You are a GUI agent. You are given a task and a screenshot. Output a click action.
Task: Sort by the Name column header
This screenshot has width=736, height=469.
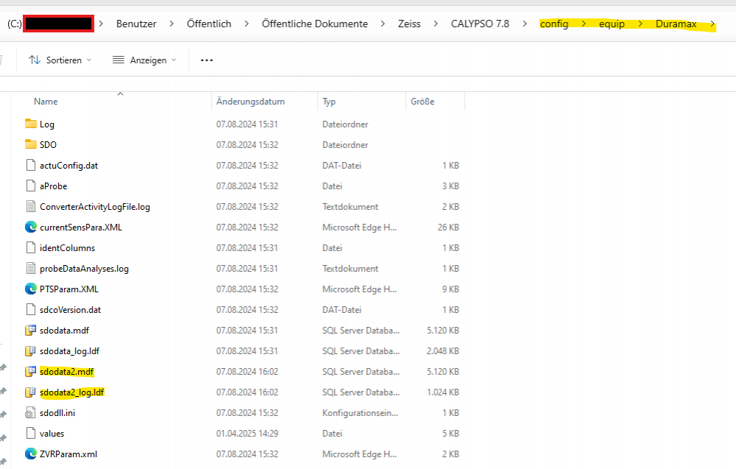[46, 102]
